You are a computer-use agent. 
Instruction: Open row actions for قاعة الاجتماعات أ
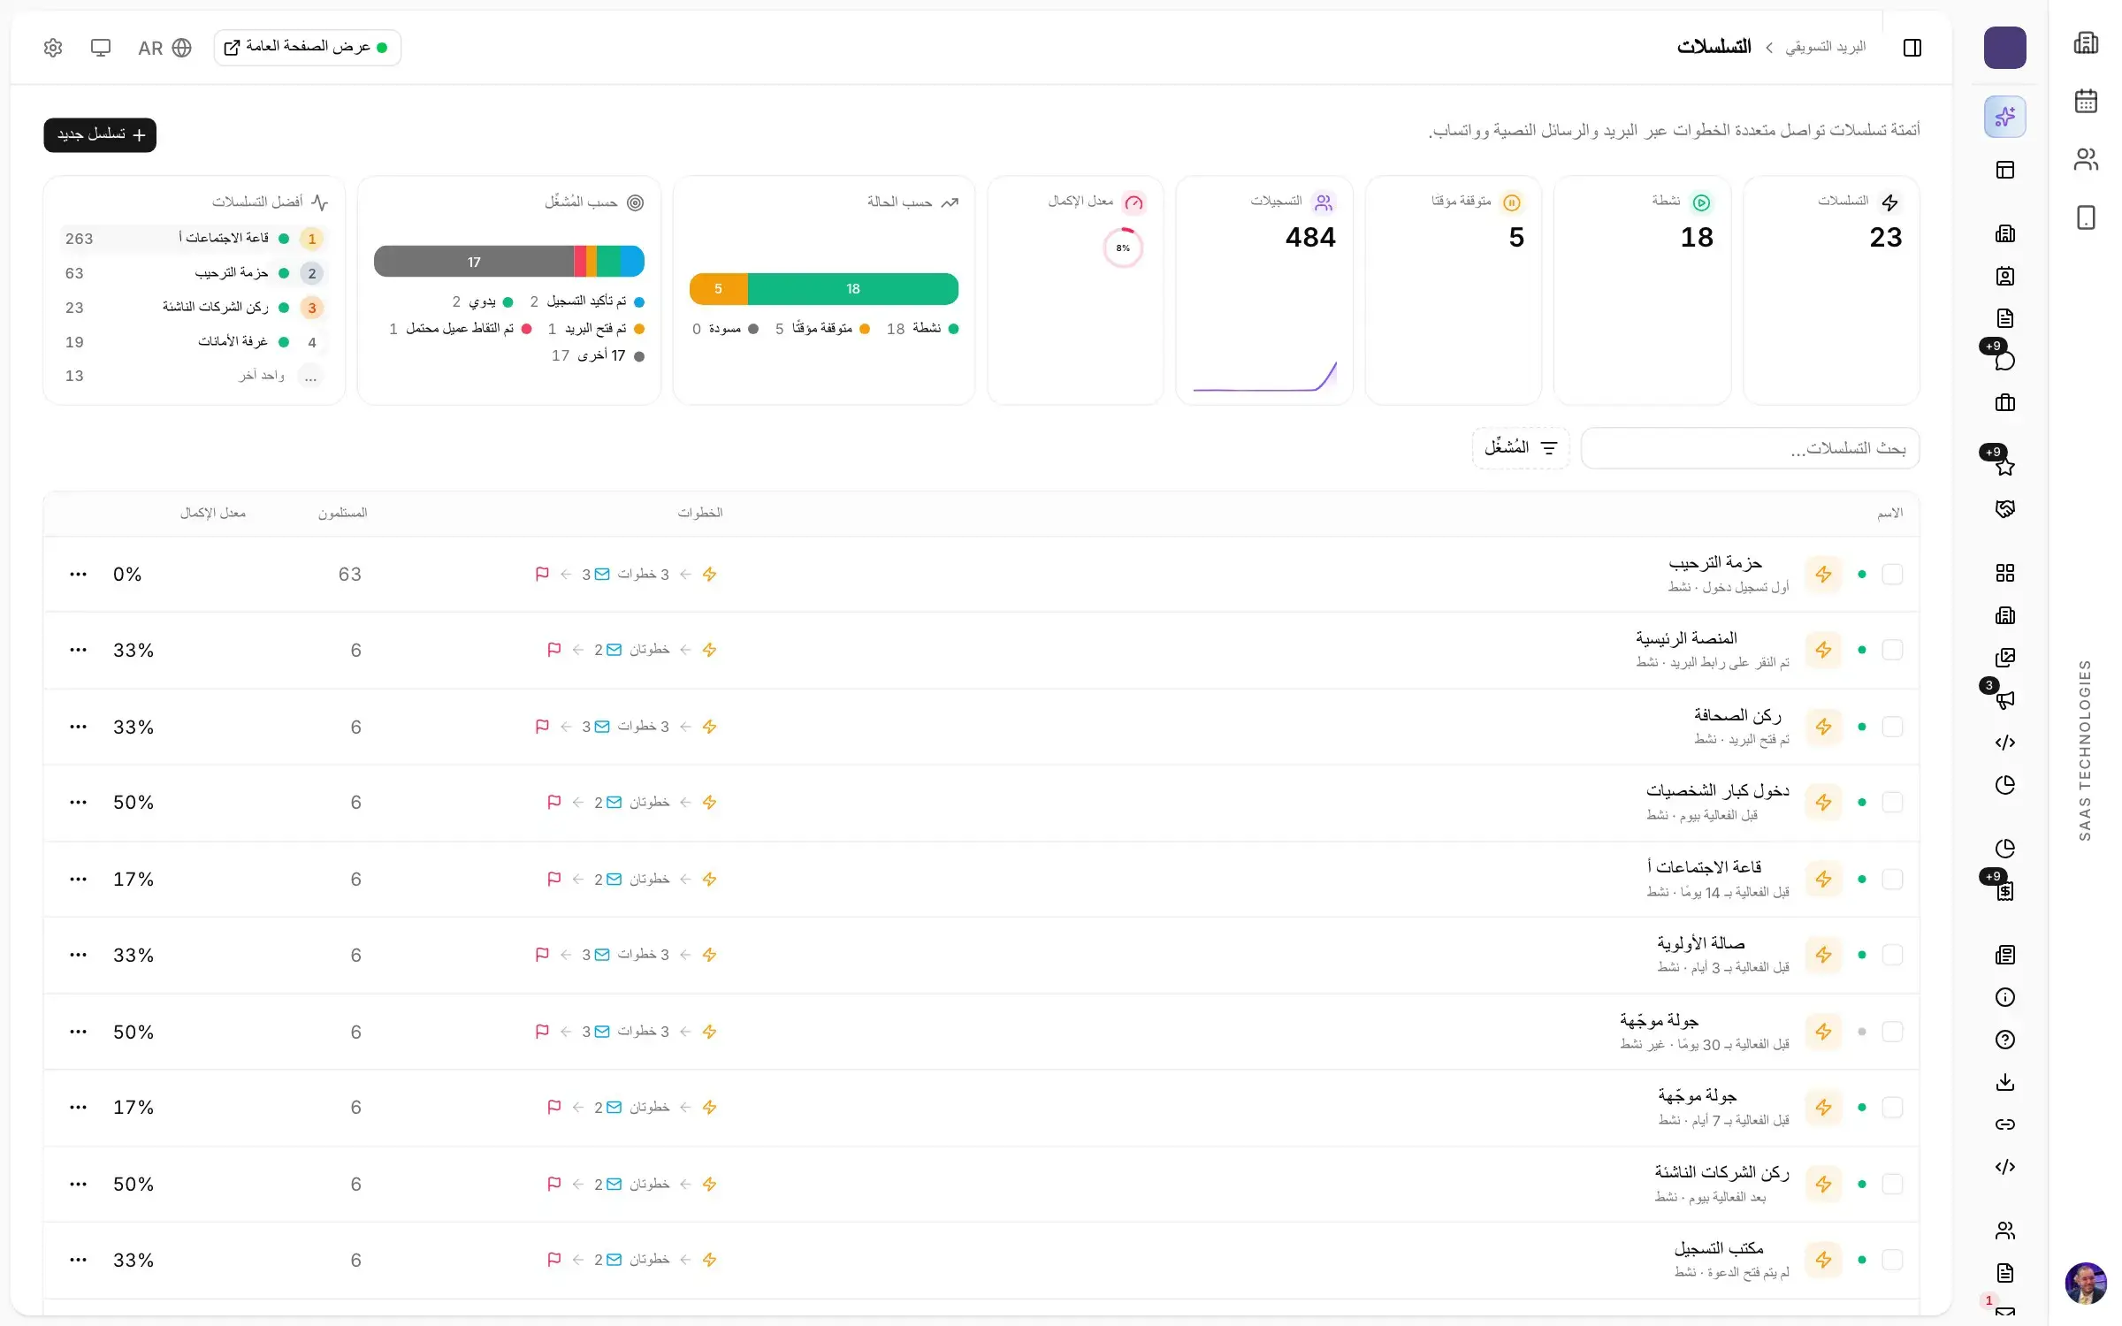(78, 879)
